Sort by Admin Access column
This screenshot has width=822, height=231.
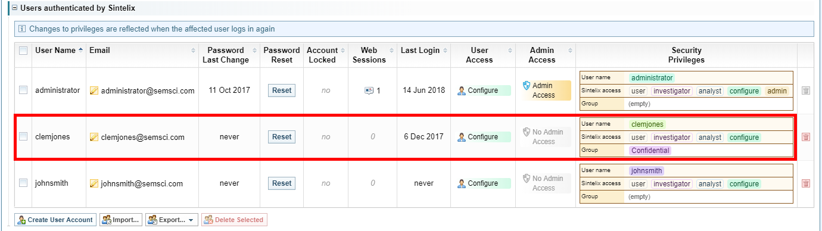coord(545,55)
